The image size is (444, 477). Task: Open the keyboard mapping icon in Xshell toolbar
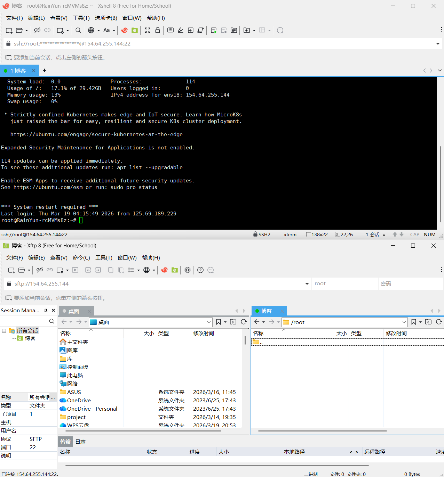171,30
